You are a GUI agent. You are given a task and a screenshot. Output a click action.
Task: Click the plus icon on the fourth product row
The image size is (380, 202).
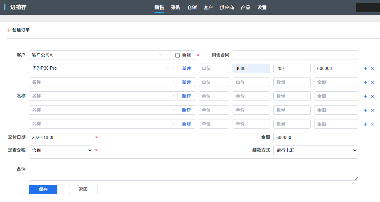click(x=365, y=110)
